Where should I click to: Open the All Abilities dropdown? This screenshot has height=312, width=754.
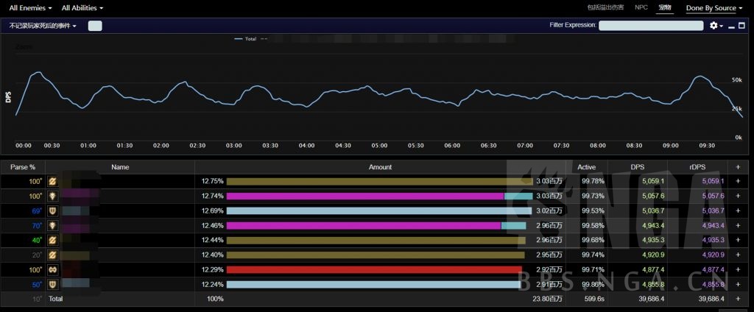82,8
